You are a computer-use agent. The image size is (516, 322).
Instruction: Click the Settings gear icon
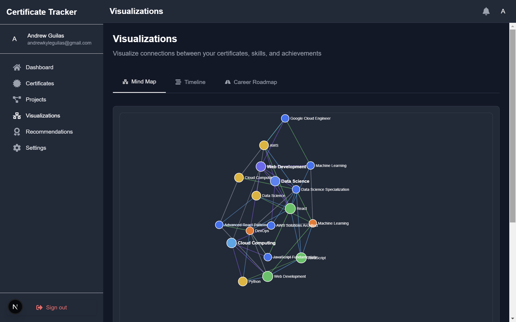pos(17,148)
